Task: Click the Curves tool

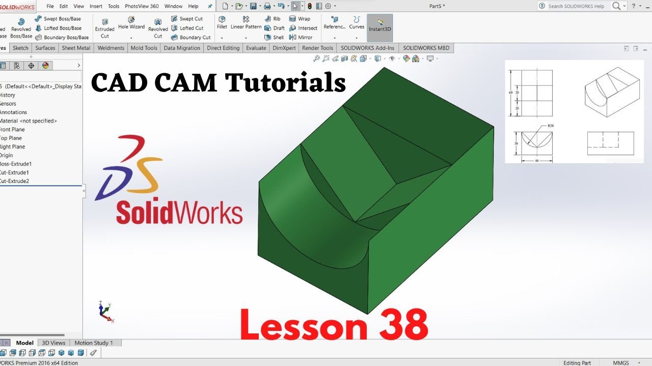Action: coord(357,22)
